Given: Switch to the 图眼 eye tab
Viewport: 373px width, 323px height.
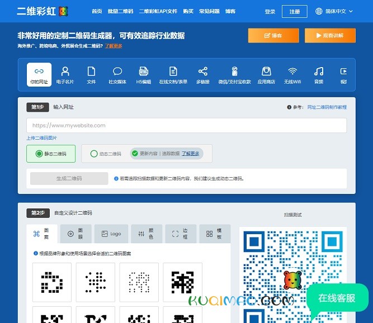Looking at the screenshot, I should click(x=76, y=234).
